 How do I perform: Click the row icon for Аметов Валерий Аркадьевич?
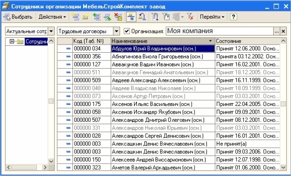pyautogui.click(x=69, y=167)
